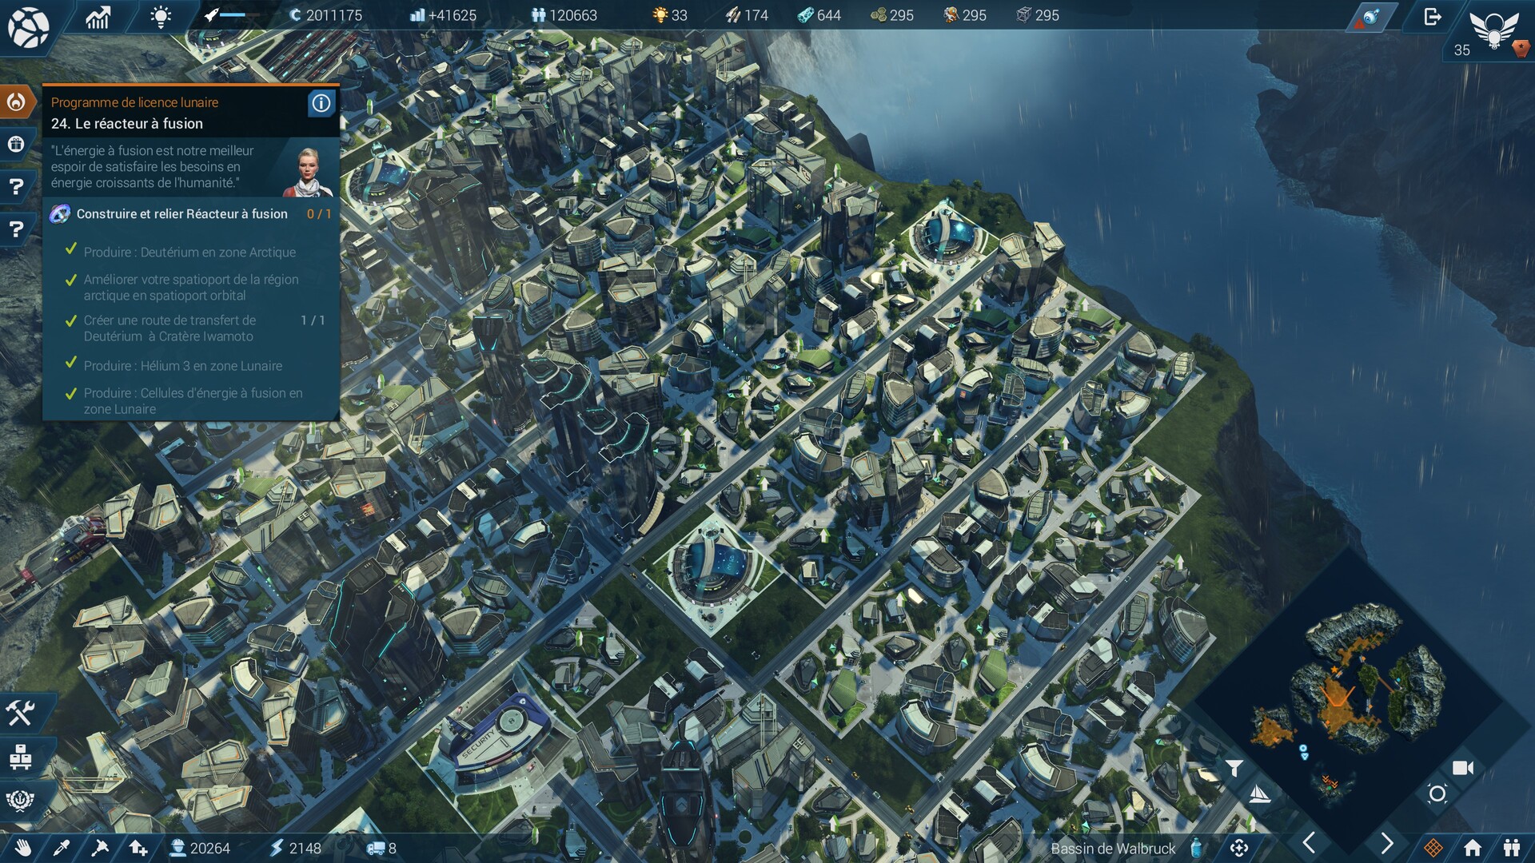Click 'Construire et relier Réacteur à fusion' objective

tap(181, 214)
